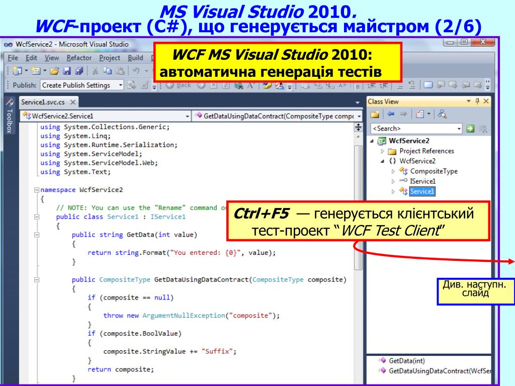Image resolution: width=515 pixels, height=386 pixels.
Task: Select the IService1 item in Class View
Action: 422,181
